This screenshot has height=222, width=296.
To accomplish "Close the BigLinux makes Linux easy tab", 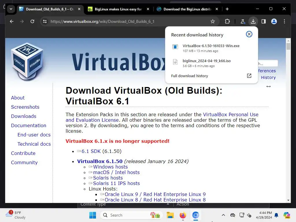I will 148,9.
